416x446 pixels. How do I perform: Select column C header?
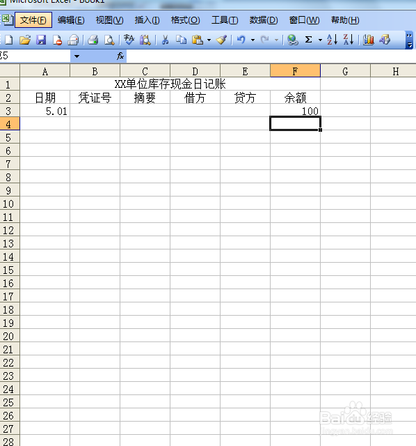145,71
